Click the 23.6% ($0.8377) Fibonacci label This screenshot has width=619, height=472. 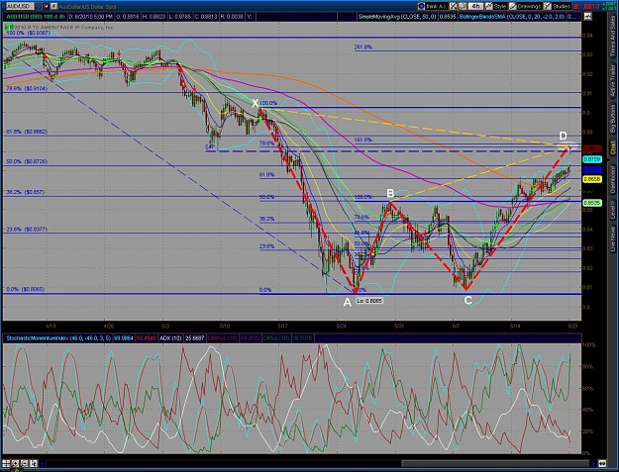click(27, 230)
